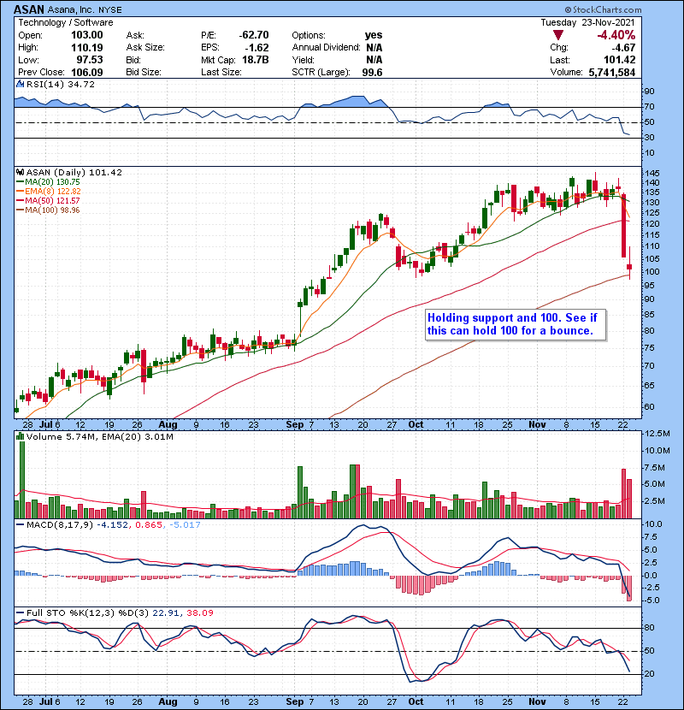
Task: Select the bold ASAN ticker symbol in the header
Action: pyautogui.click(x=29, y=9)
